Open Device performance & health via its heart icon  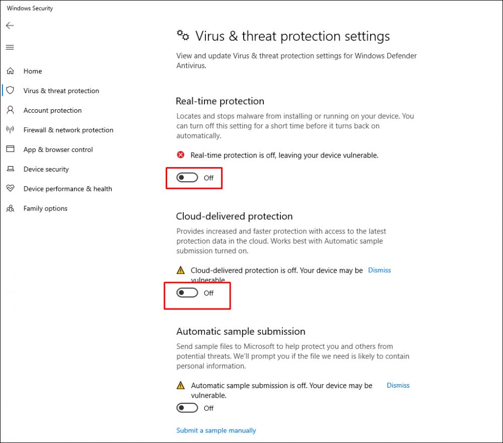pos(10,189)
